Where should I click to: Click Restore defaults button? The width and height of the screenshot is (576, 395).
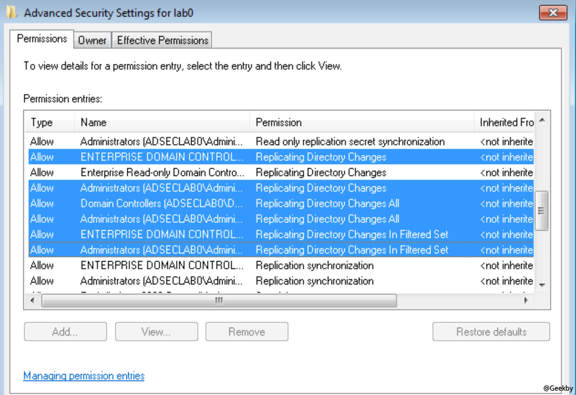[491, 332]
